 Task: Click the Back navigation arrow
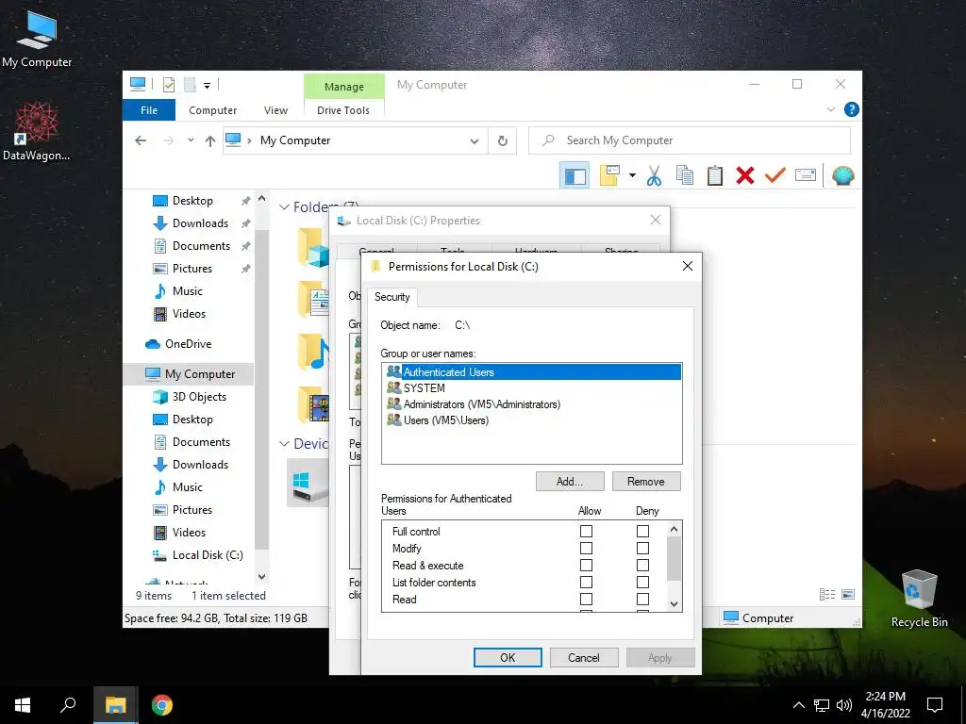click(x=141, y=141)
